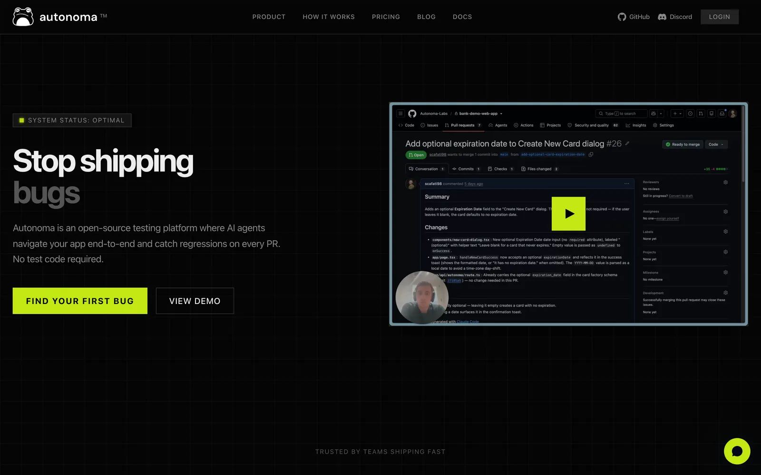Click the GitHub hamburger menu in the video preview

pyautogui.click(x=400, y=114)
